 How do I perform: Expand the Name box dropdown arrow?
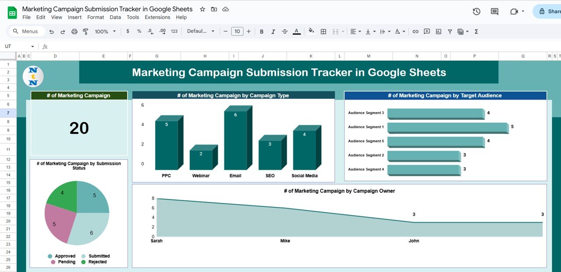[x=32, y=46]
